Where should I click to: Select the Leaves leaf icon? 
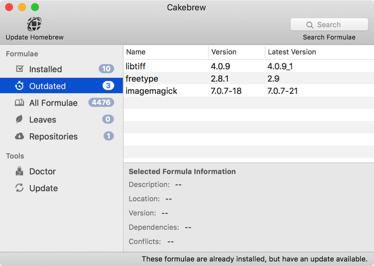(x=19, y=120)
